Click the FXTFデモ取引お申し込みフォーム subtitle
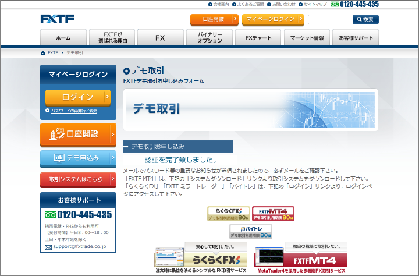Screen dimensions: 419x276 pos(164,81)
